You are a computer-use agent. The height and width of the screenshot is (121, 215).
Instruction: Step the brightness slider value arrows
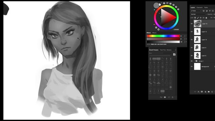[x=185, y=42]
